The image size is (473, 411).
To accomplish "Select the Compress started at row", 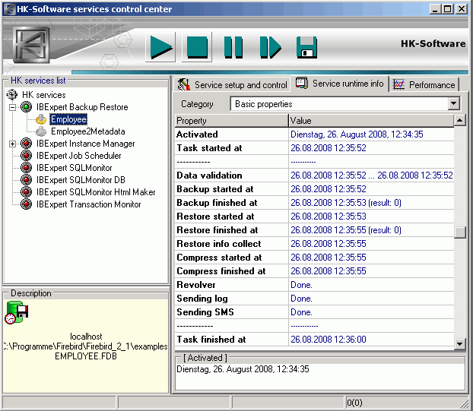I will click(x=314, y=258).
